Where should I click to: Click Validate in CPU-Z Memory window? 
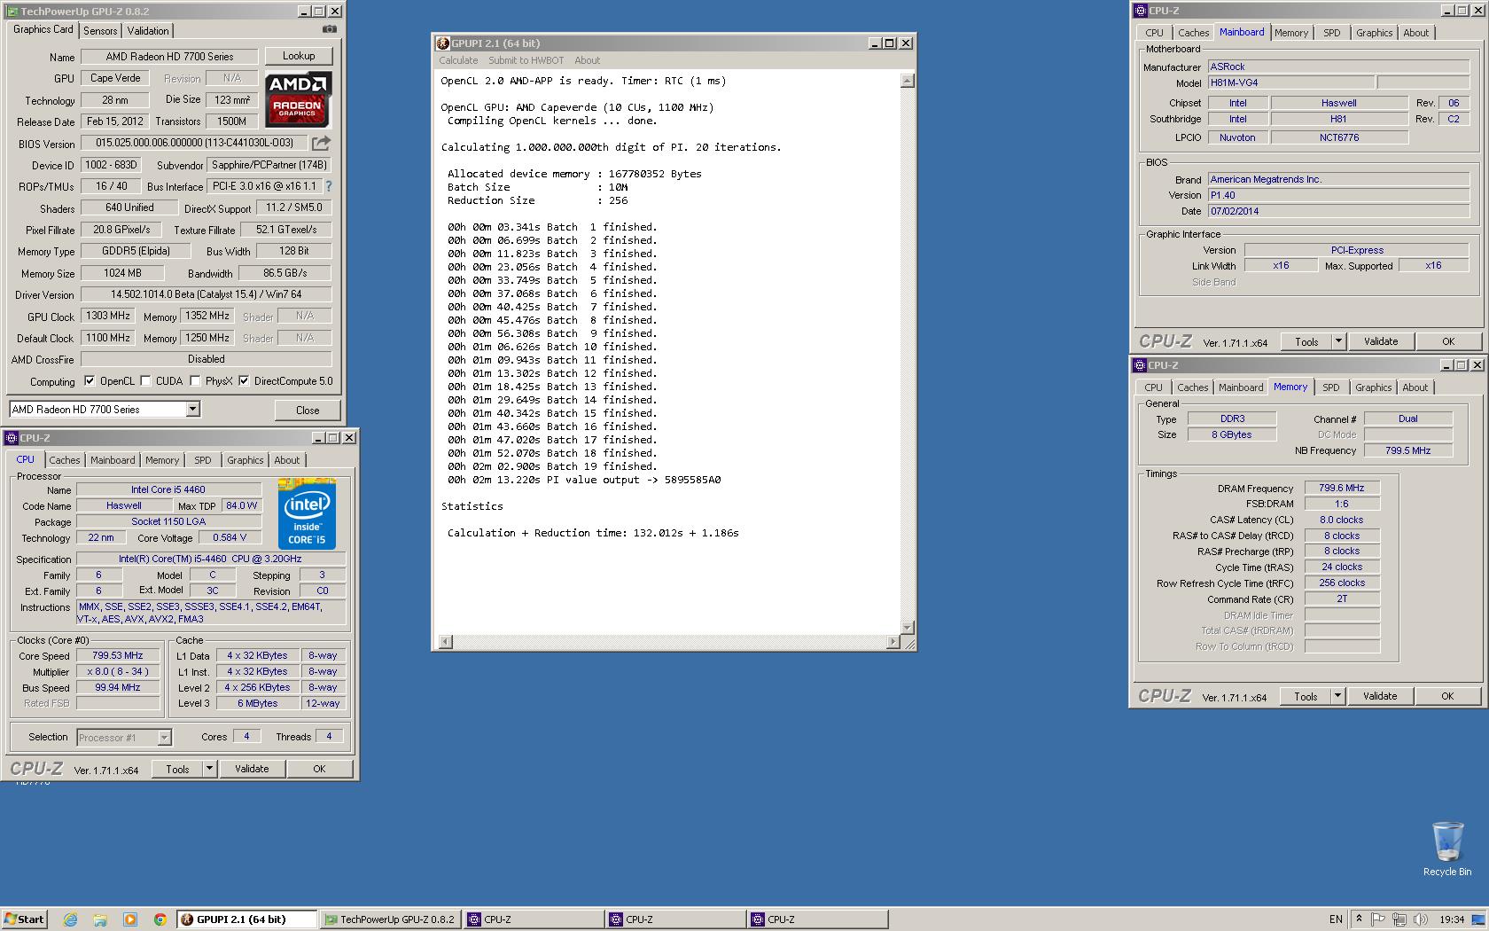[1380, 696]
